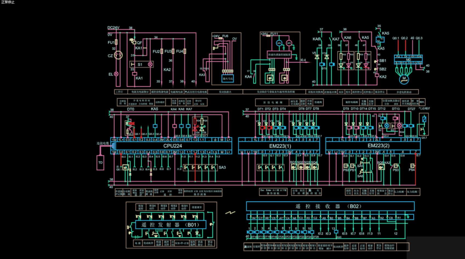
Task: Click the CZ socket symbol
Action: tap(118, 55)
